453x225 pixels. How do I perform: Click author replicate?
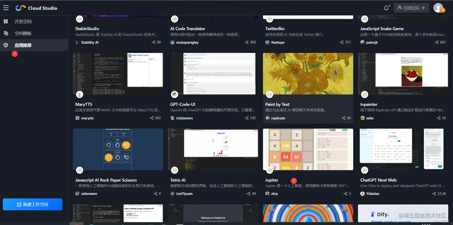click(x=278, y=118)
